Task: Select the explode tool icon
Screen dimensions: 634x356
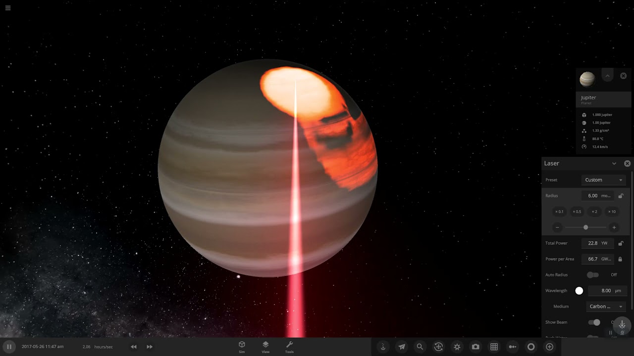Action: click(457, 347)
